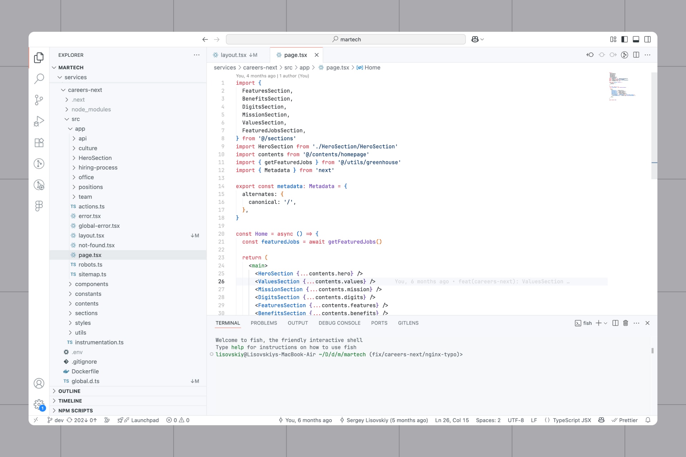
Task: Open terminal launch profile dropdown arrow
Action: (x=606, y=323)
